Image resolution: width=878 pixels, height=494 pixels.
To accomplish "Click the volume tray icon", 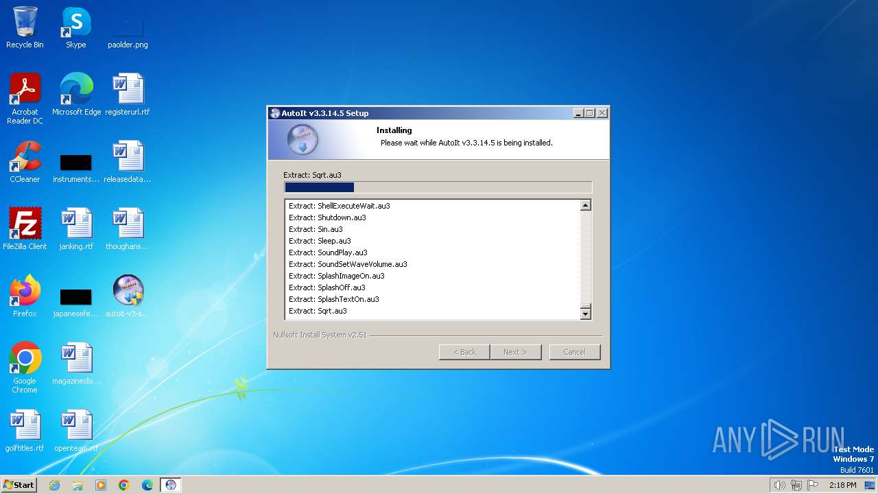I will tap(779, 485).
